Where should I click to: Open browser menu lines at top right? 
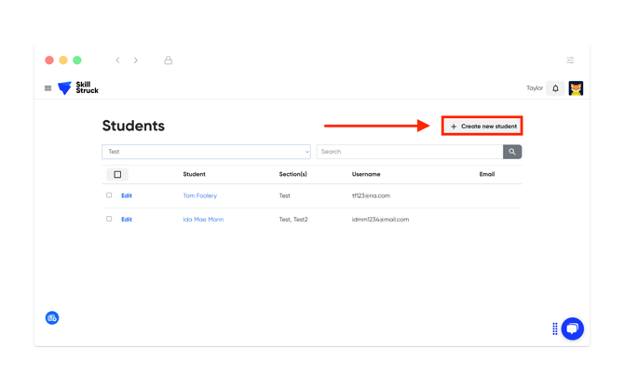[570, 60]
